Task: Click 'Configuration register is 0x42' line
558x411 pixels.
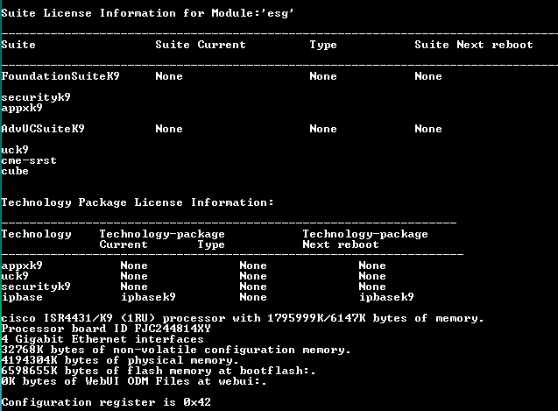Action: click(106, 402)
